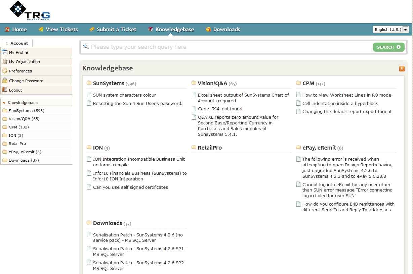Click the Knowledgebase book icon in navbar
413x274 pixels.
click(x=151, y=30)
